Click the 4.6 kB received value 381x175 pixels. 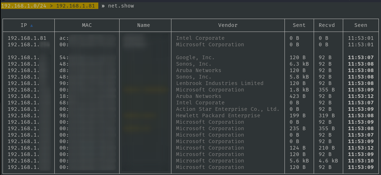pyautogui.click(x=328, y=161)
